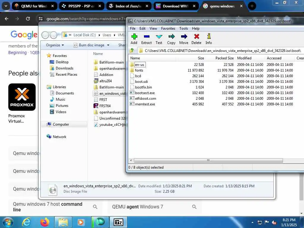Open the View menu in 7-Zip

(153, 28)
